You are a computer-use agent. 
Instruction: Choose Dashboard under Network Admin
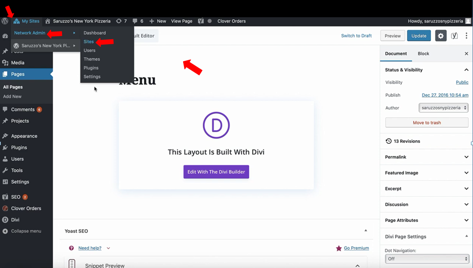pyautogui.click(x=94, y=33)
